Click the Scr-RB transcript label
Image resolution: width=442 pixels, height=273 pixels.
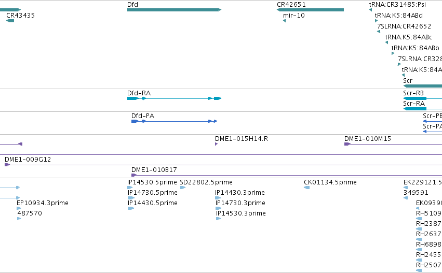pyautogui.click(x=413, y=93)
